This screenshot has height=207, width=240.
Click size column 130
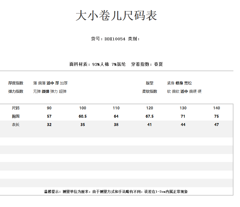tap(183, 108)
